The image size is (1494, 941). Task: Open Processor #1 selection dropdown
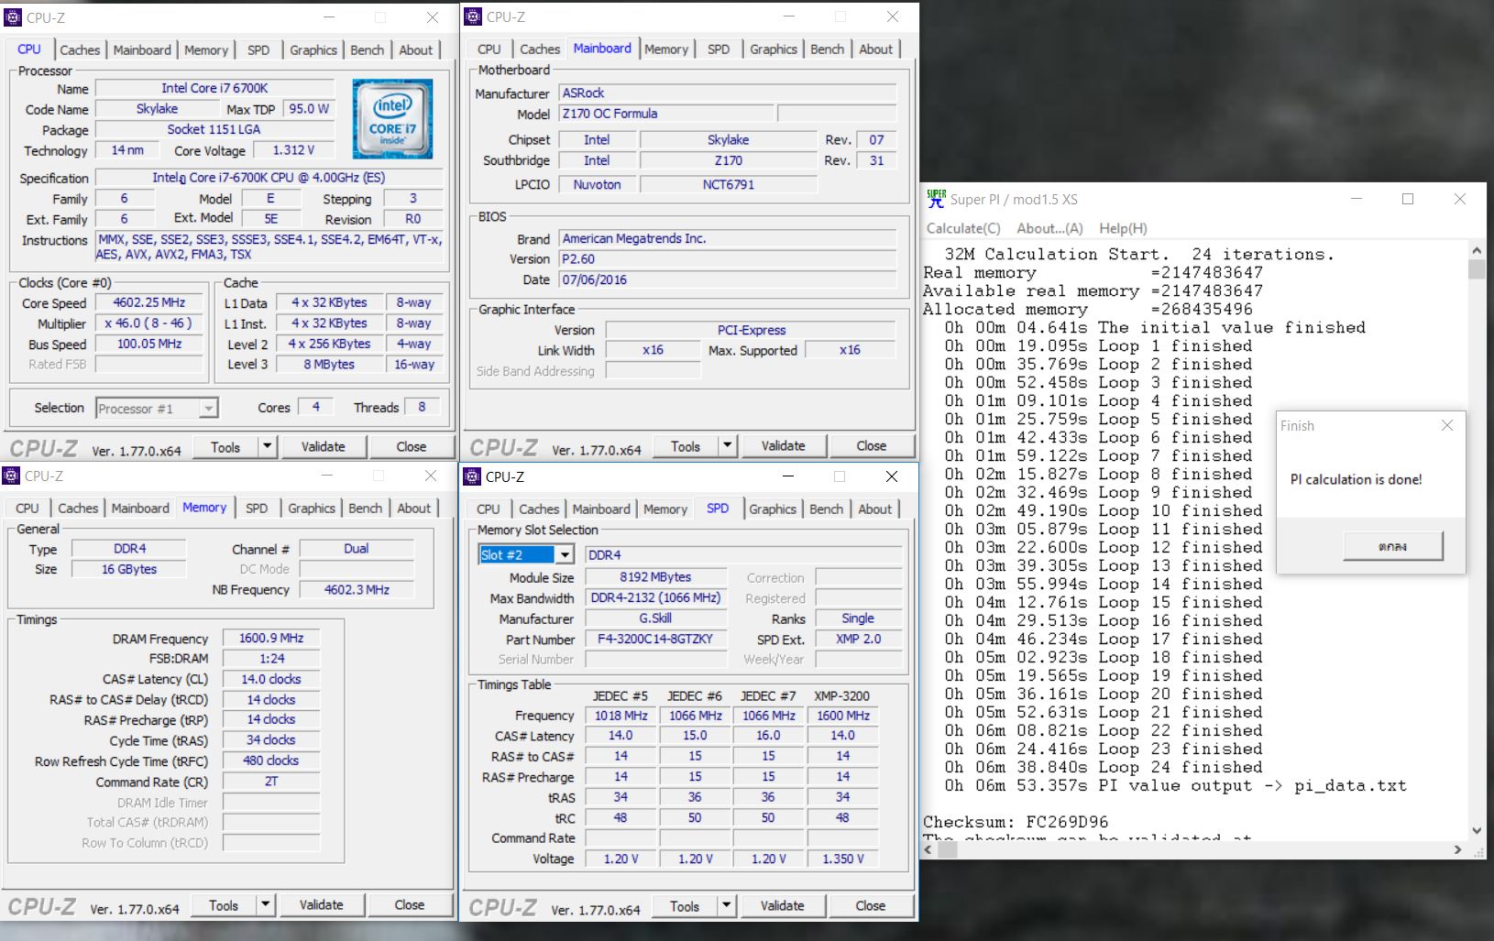point(209,408)
